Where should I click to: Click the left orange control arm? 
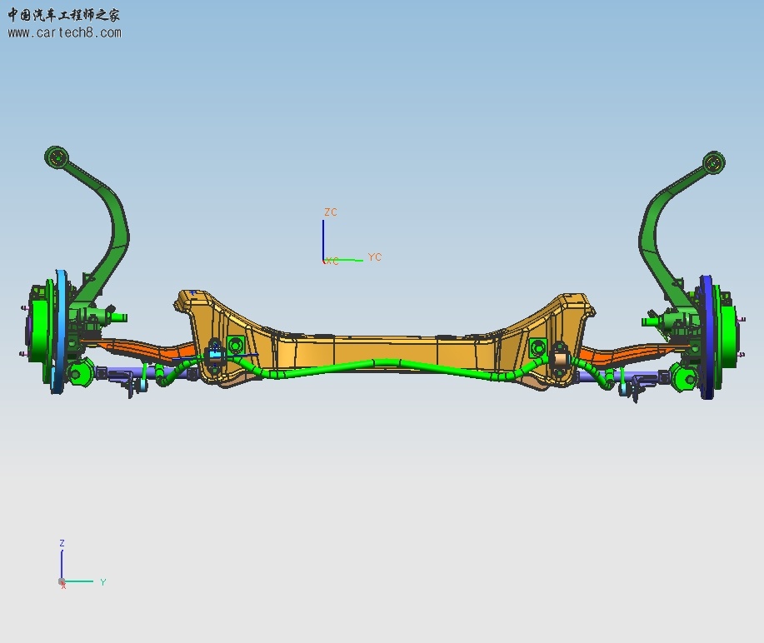(142, 348)
